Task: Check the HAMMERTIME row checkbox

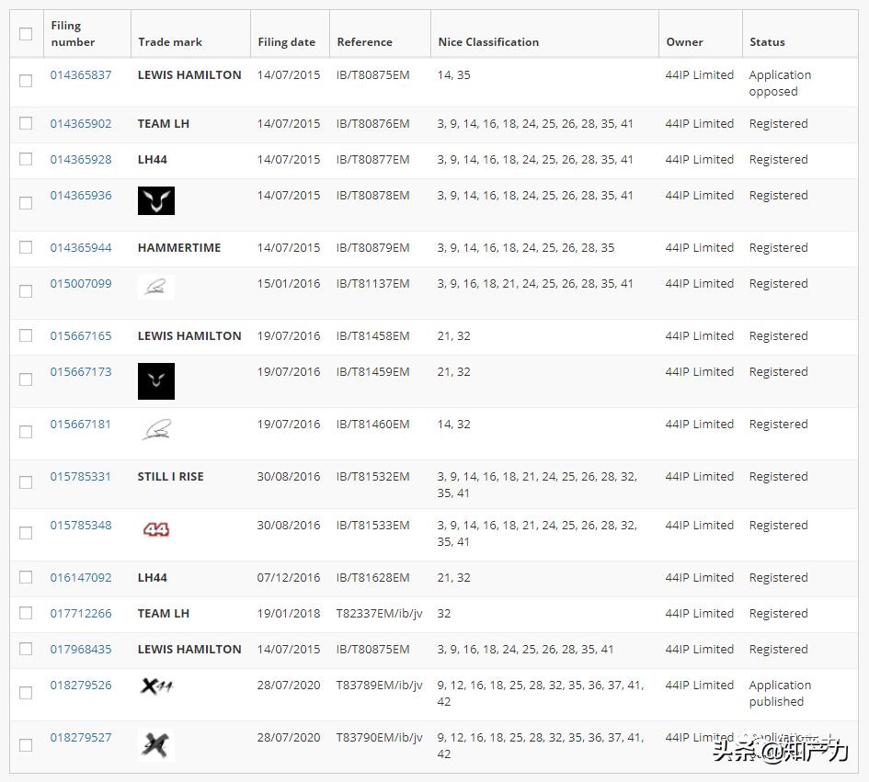Action: pyautogui.click(x=26, y=247)
